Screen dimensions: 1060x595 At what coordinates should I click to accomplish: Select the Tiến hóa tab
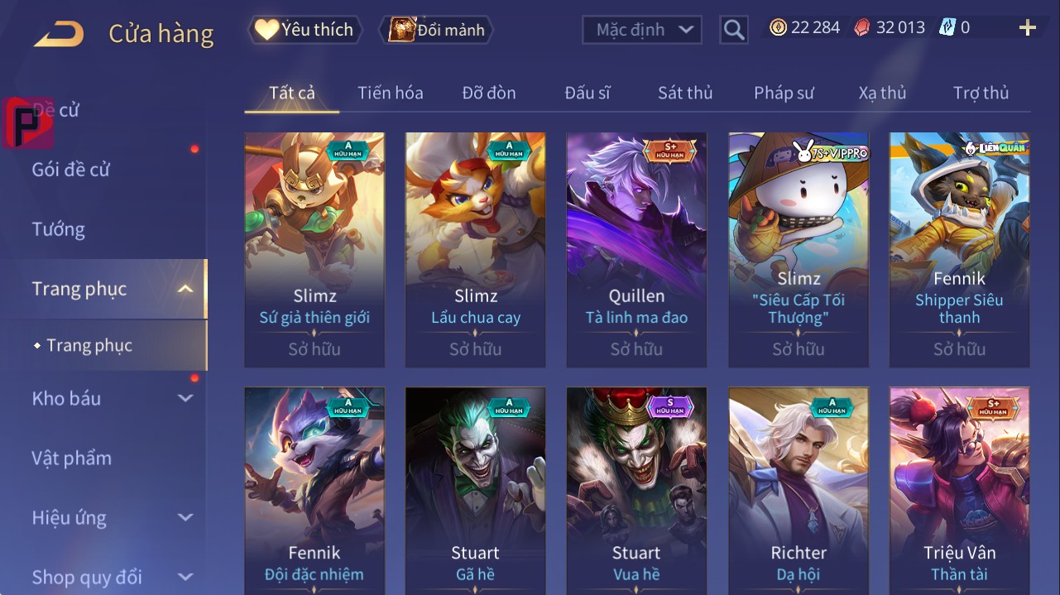[x=391, y=93]
